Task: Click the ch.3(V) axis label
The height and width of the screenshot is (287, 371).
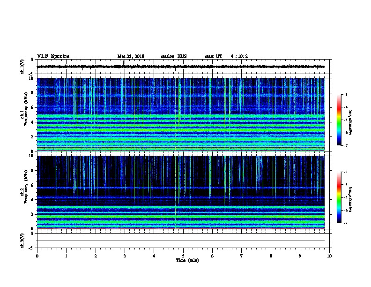Action: [22, 241]
